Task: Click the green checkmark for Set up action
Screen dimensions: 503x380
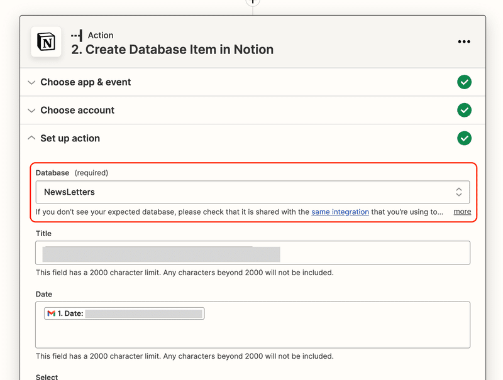Action: pos(464,138)
